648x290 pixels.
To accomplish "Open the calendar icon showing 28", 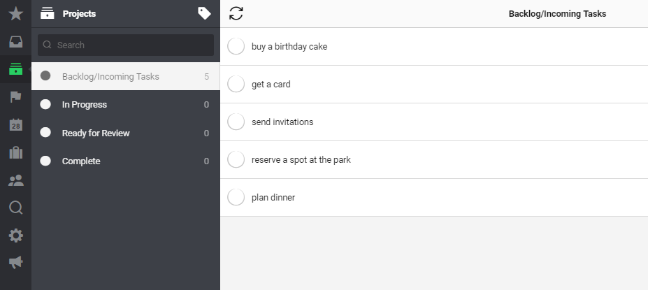I will [x=15, y=125].
